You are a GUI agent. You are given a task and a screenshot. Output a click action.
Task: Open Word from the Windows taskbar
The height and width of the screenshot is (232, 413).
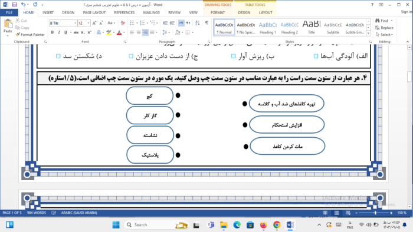tap(290, 225)
